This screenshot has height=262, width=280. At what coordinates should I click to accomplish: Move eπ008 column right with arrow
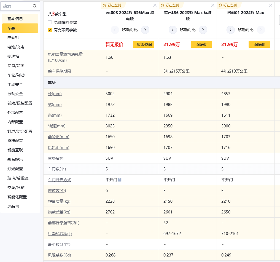(145, 30)
